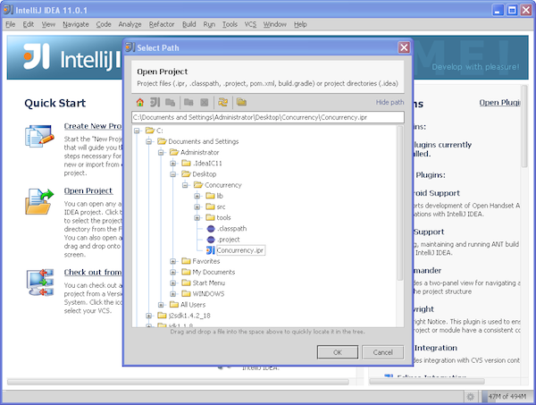Expand the Start Menu folder
Viewport: 536px width, 405px height.
pos(173,283)
